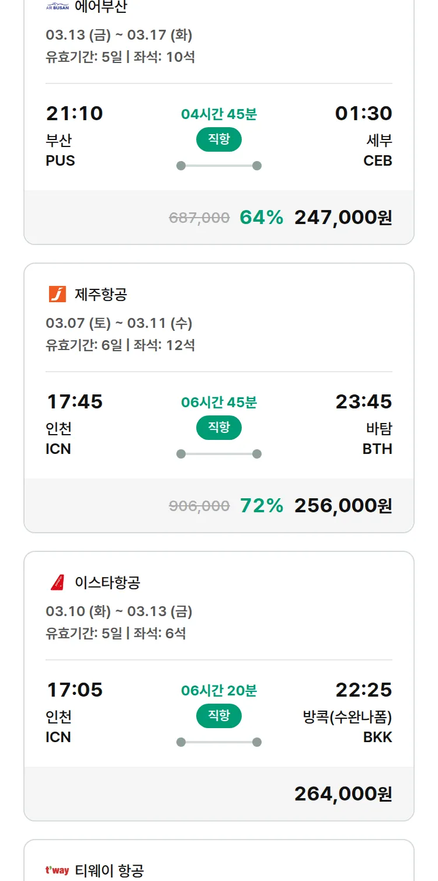Click the 23:45 Batam arrival time
438x881 pixels.
coord(363,401)
